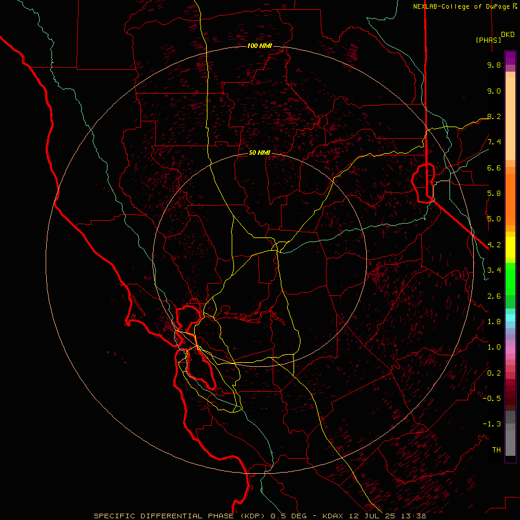
Task: Click the 12 JUL 25 13:38 timestamp
Action: (387, 516)
